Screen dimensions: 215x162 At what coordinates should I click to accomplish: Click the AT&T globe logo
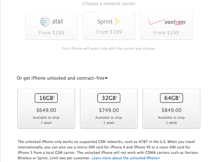pyautogui.click(x=45, y=21)
